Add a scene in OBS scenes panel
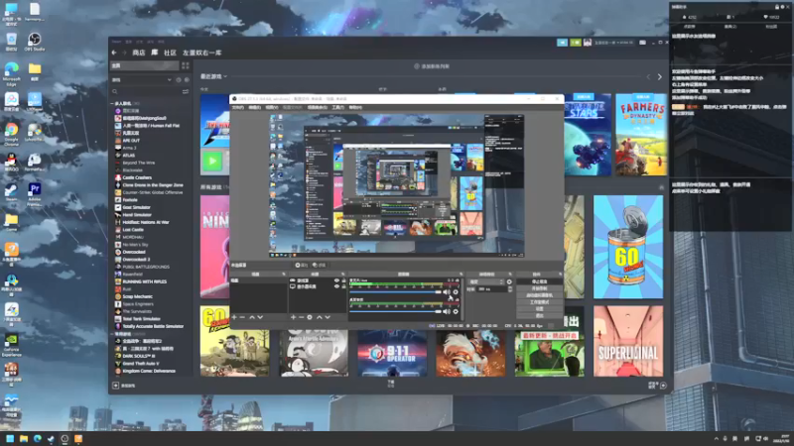Screen dimensions: 794x446 click(x=234, y=317)
